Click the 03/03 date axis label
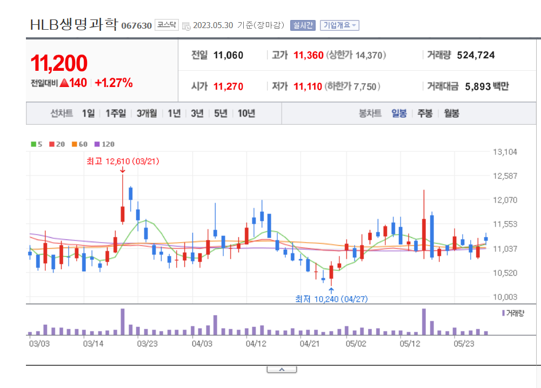The image size is (541, 388). tap(39, 344)
